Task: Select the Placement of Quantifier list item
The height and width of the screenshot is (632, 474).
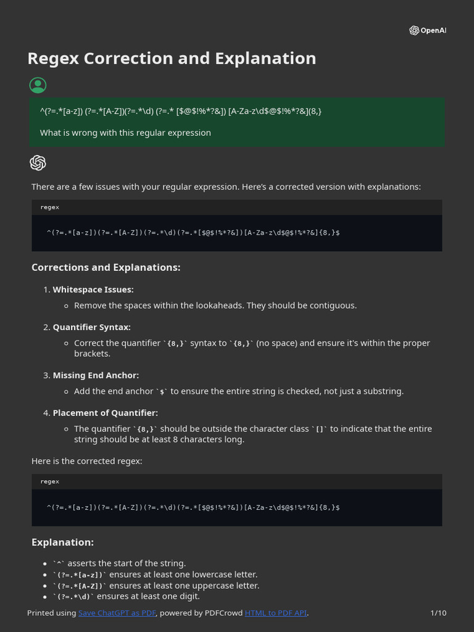Action: (105, 413)
